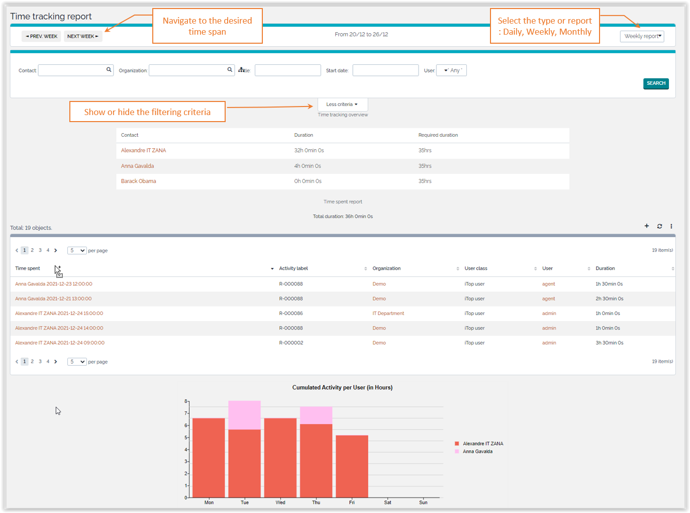Sort table by Activity label sort icon

pyautogui.click(x=365, y=269)
